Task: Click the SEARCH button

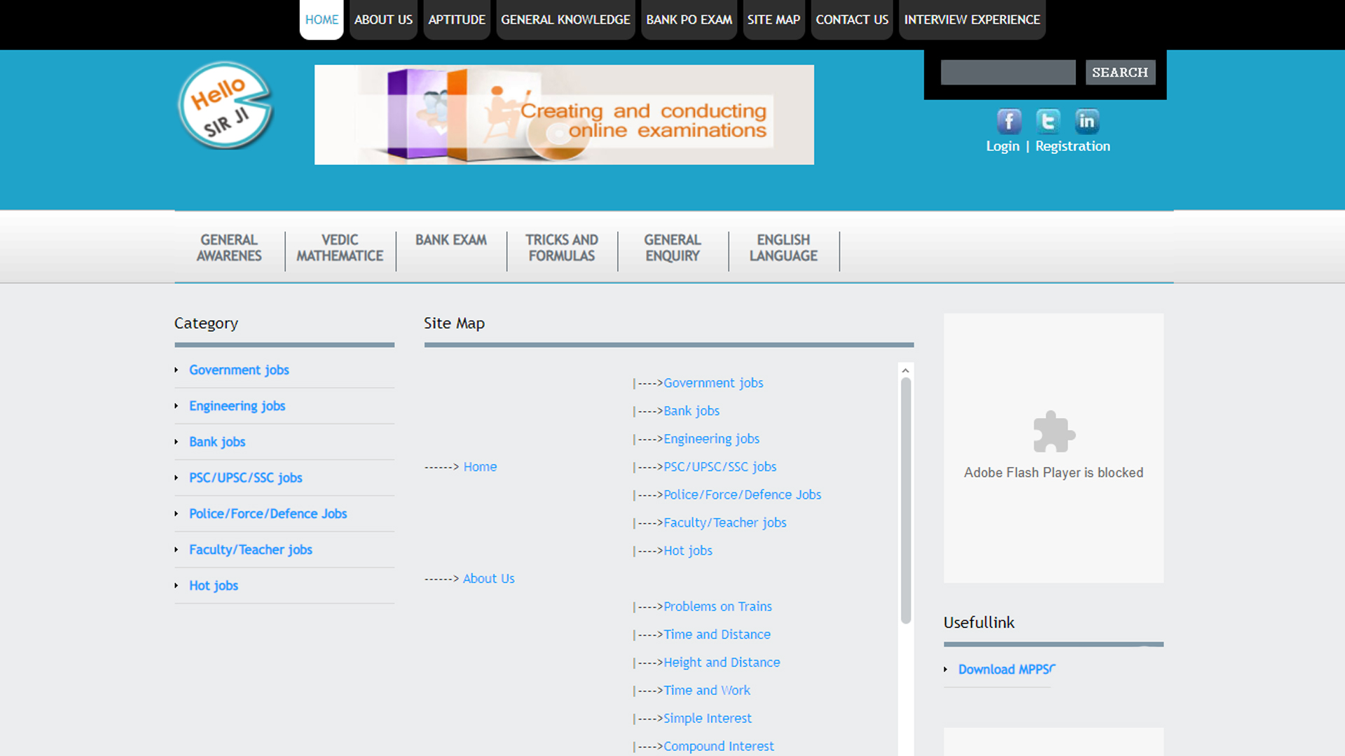Action: click(x=1120, y=72)
